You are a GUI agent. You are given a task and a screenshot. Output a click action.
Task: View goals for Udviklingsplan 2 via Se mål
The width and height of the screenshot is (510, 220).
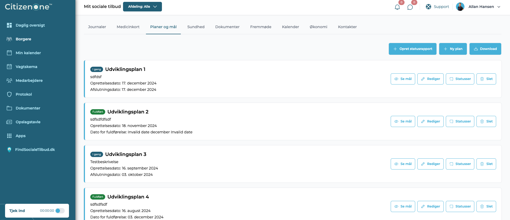click(403, 121)
